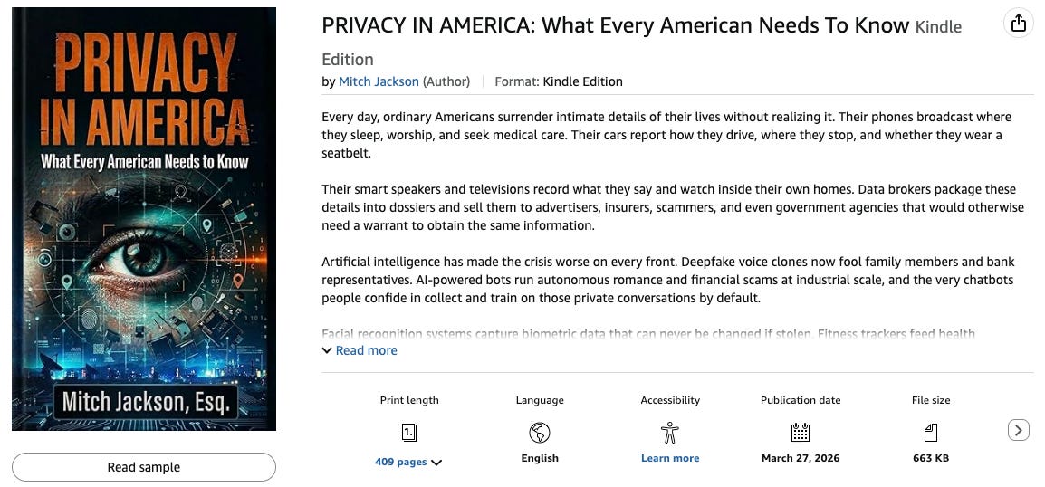
Task: Expand the 409 pages dropdown
Action: [x=408, y=462]
